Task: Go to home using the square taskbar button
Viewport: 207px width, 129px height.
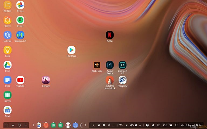Action: pos(19,125)
